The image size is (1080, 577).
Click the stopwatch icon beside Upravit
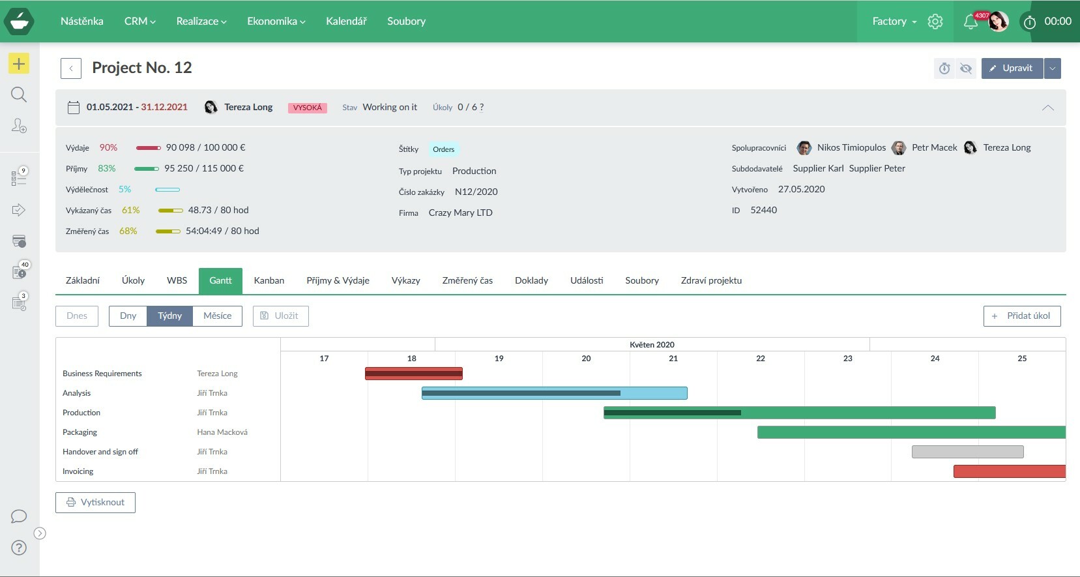(944, 68)
